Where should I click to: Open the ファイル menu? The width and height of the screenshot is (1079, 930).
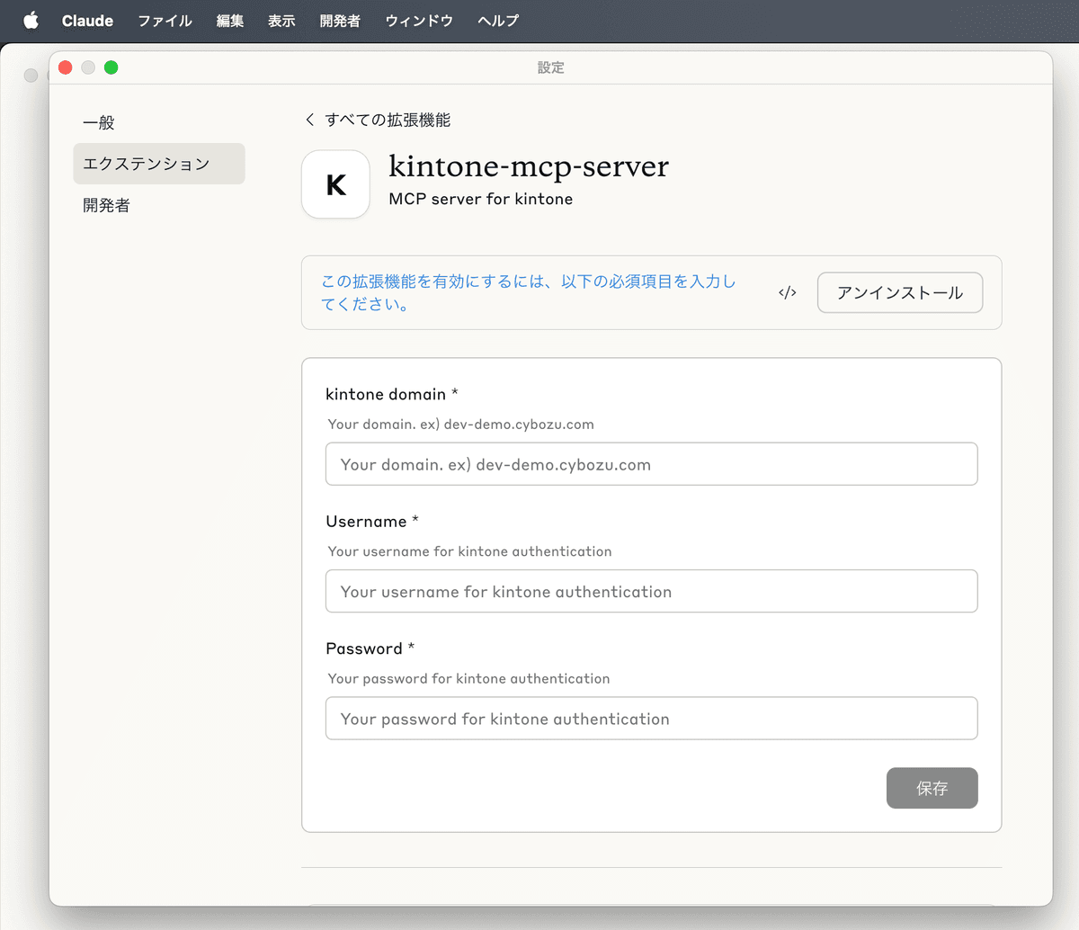tap(165, 20)
